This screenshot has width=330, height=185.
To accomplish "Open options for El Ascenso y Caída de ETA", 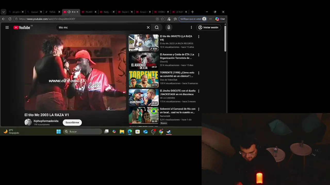I will (x=199, y=55).
